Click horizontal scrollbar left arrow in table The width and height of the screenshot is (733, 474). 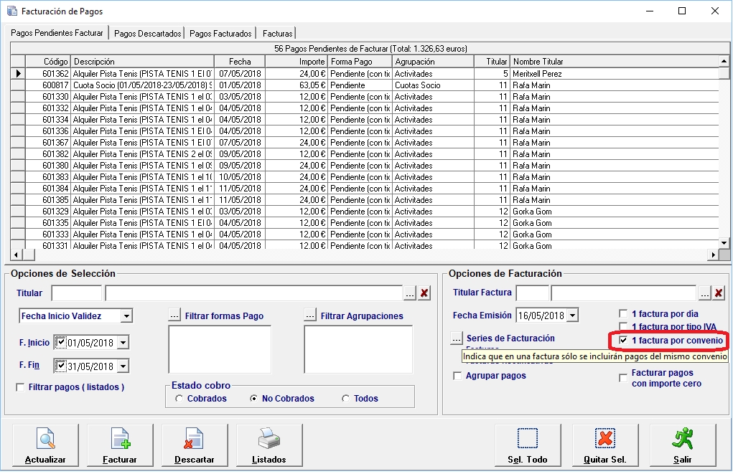coord(17,255)
